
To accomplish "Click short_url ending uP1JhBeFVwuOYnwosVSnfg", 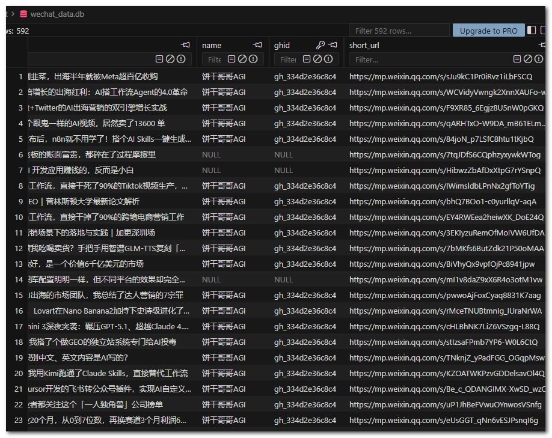I will tap(446, 404).
